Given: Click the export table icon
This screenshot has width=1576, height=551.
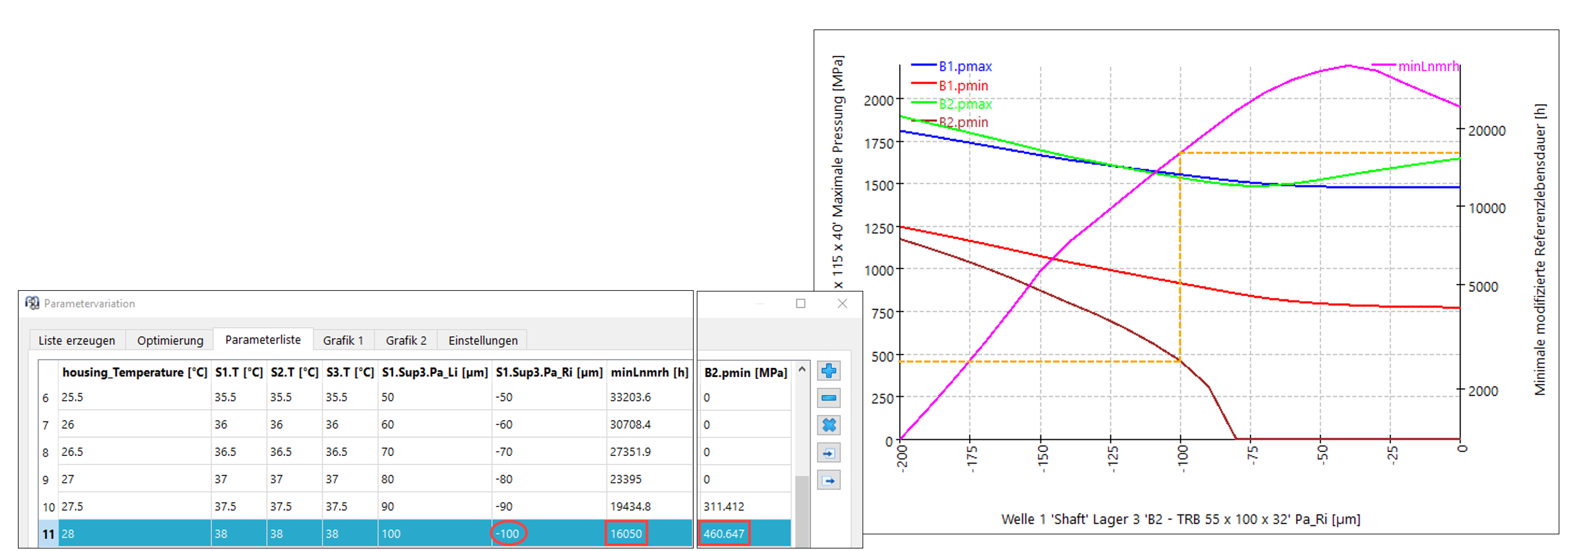Looking at the screenshot, I should point(828,480).
